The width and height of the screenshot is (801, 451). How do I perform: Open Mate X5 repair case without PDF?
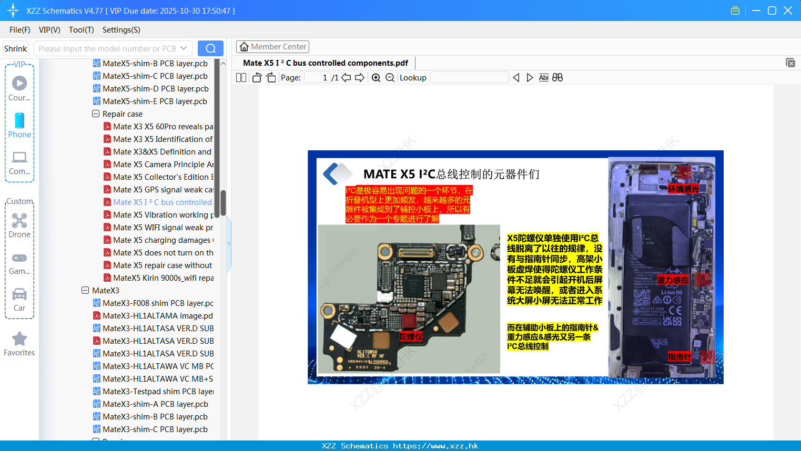click(x=158, y=265)
